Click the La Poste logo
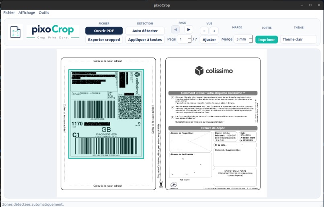The image size is (324, 207). pos(174,185)
